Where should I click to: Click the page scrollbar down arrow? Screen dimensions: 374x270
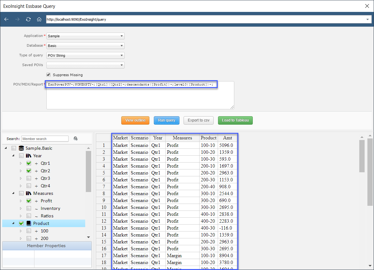click(x=370, y=266)
